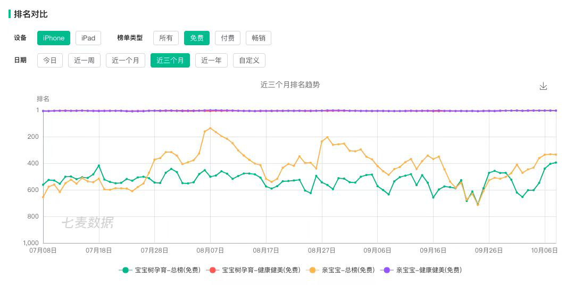Switch device to iPad
Screen dimensions: 574x285
[88, 38]
